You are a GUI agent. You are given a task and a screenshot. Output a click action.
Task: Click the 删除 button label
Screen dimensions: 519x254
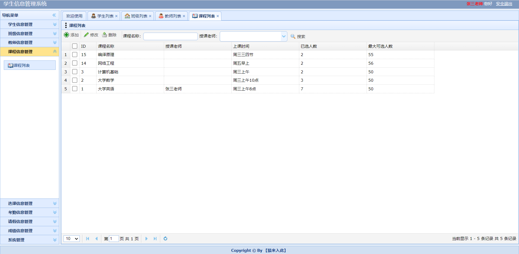click(112, 35)
